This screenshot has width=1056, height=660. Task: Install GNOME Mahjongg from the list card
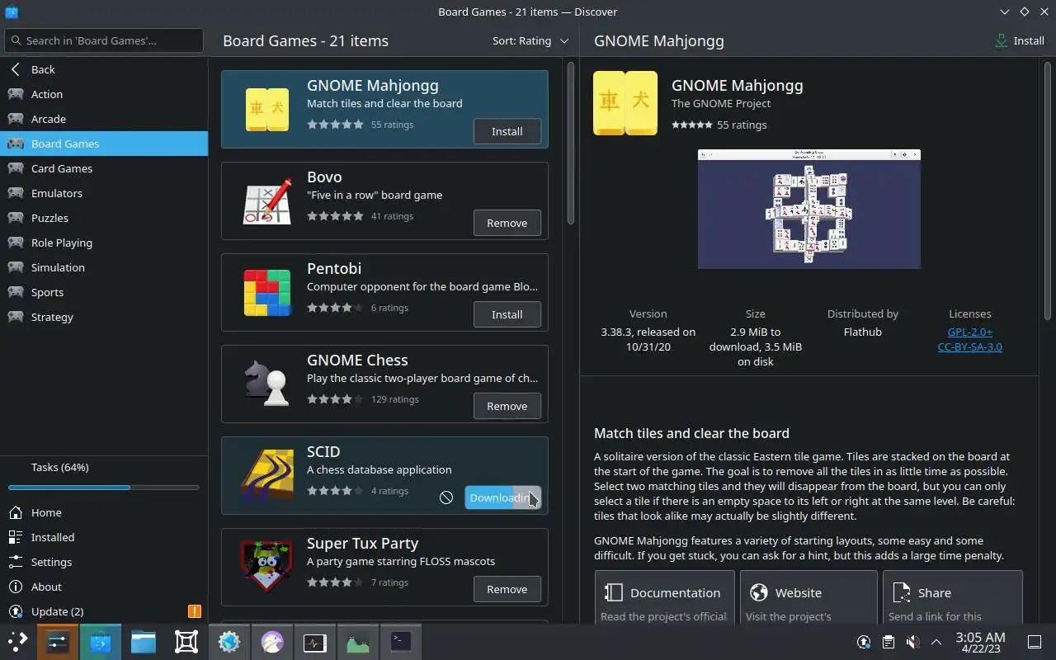pos(507,131)
